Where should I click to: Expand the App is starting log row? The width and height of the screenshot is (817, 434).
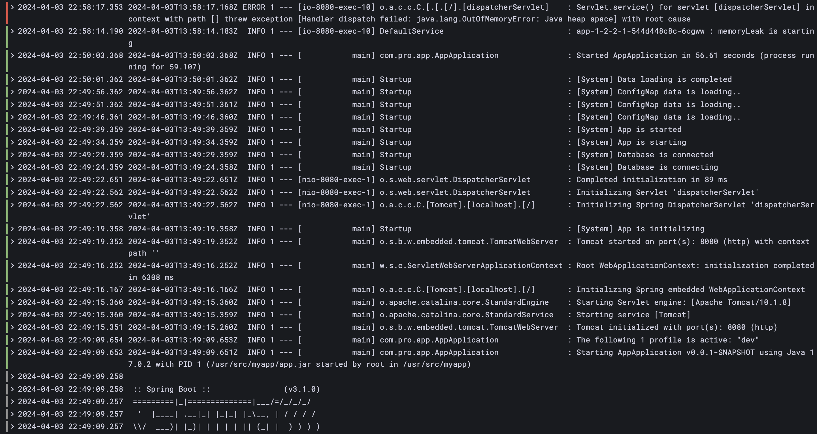[12, 142]
